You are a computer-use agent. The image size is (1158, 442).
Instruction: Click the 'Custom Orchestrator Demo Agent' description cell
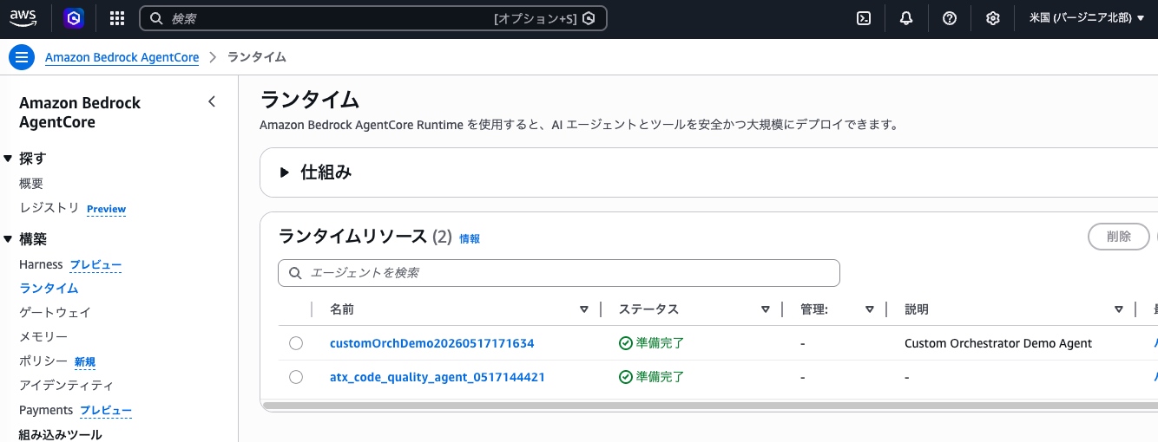pos(998,343)
